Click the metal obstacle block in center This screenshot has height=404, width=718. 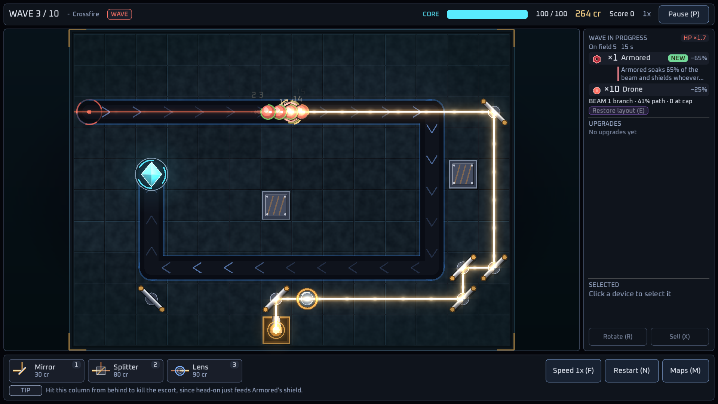(x=276, y=205)
